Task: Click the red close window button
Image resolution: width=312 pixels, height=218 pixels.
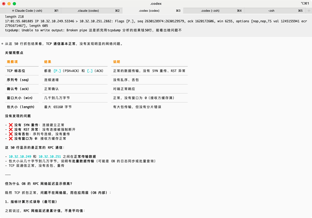Action: (x=4, y=4)
